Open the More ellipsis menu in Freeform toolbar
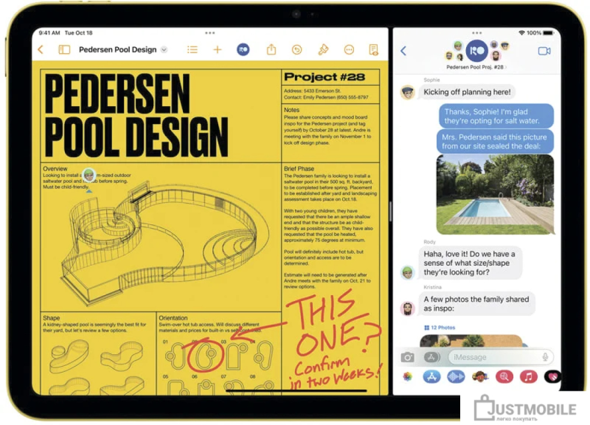Viewport: 590px width, 425px height. [x=349, y=50]
